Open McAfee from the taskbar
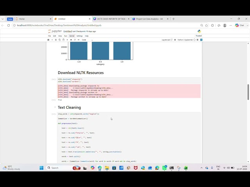 click(x=136, y=168)
